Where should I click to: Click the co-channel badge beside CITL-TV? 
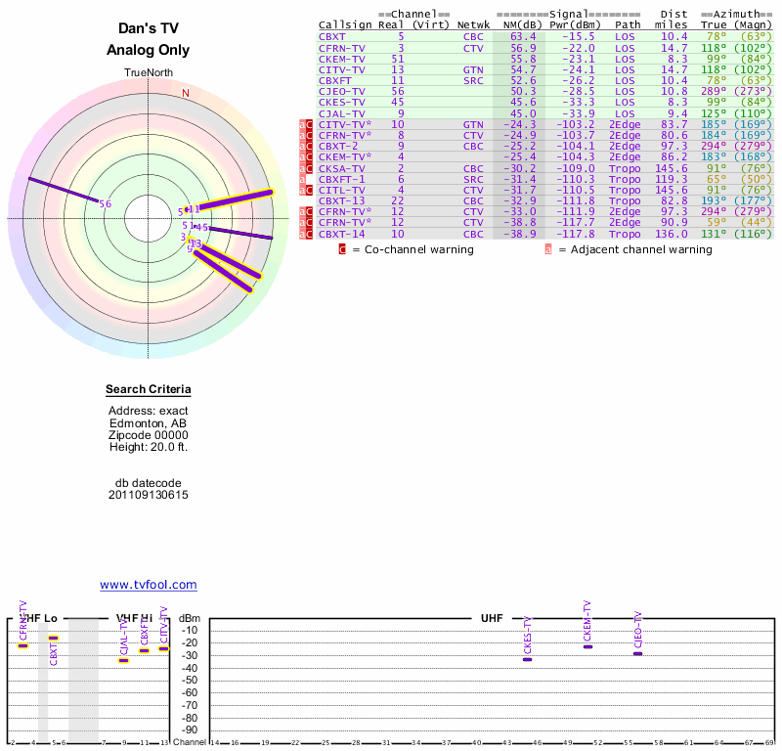[309, 190]
